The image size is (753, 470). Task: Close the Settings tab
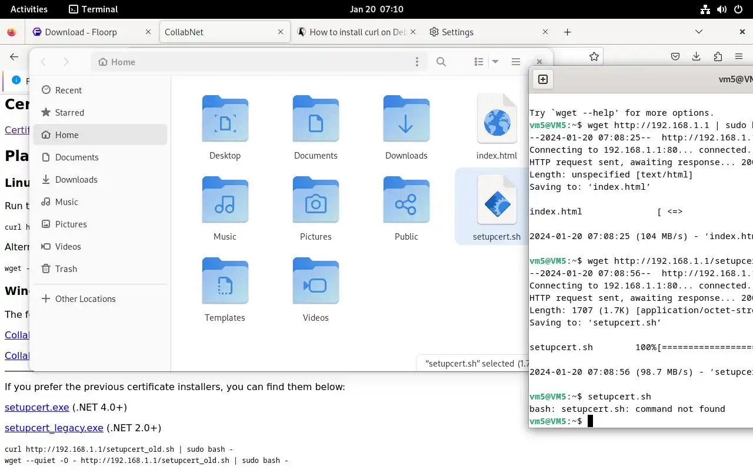coord(545,32)
